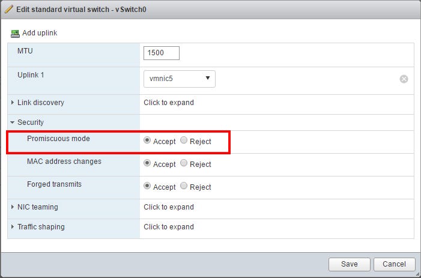Choose Reject for Forged transmits
Screen dimensions: 421x278
tap(184, 186)
